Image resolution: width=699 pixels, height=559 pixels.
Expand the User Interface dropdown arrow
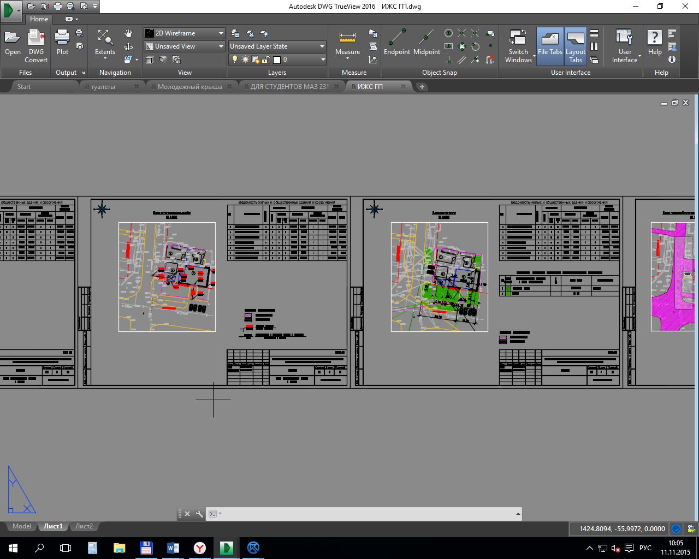(x=639, y=56)
